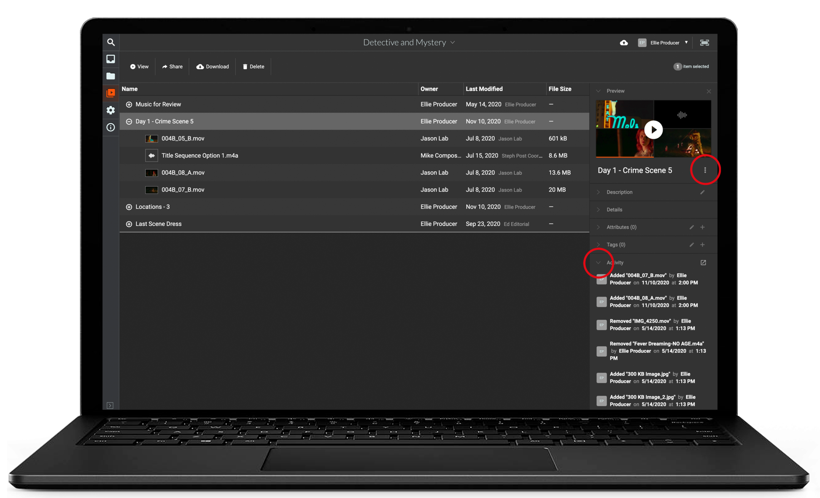The image size is (820, 498).
Task: Click the Share button
Action: (x=172, y=67)
